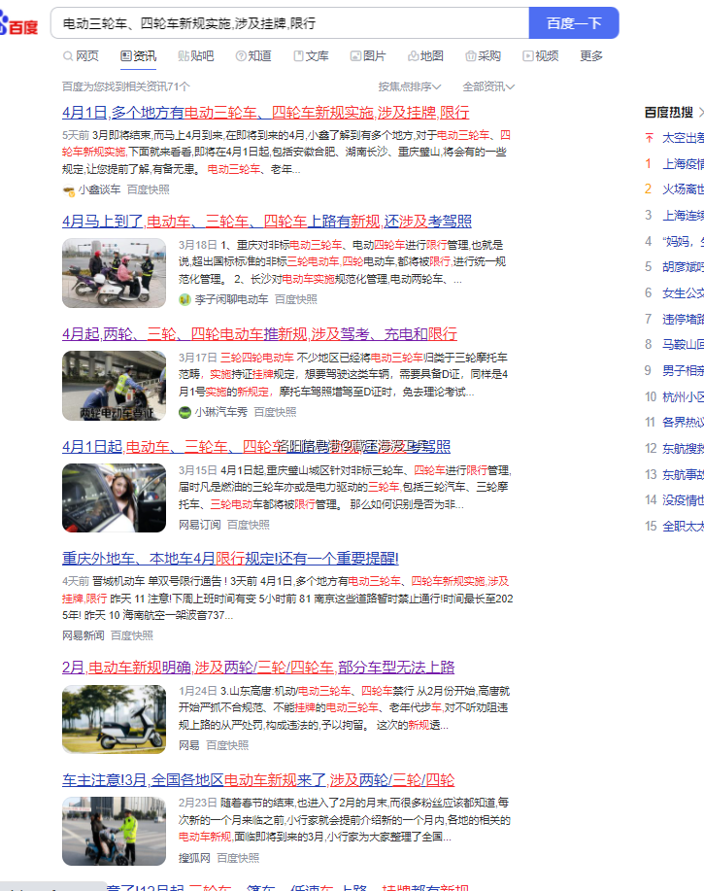Open hot search number 3 上海连续
Image resolution: width=704 pixels, height=891 pixels.
[x=683, y=216]
